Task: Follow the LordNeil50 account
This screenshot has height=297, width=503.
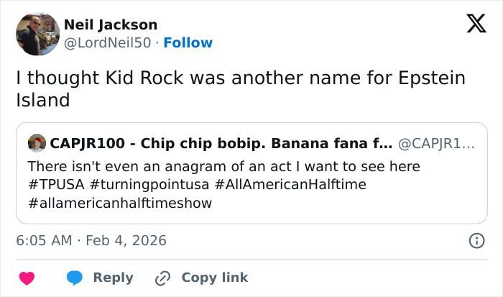Action: (188, 42)
